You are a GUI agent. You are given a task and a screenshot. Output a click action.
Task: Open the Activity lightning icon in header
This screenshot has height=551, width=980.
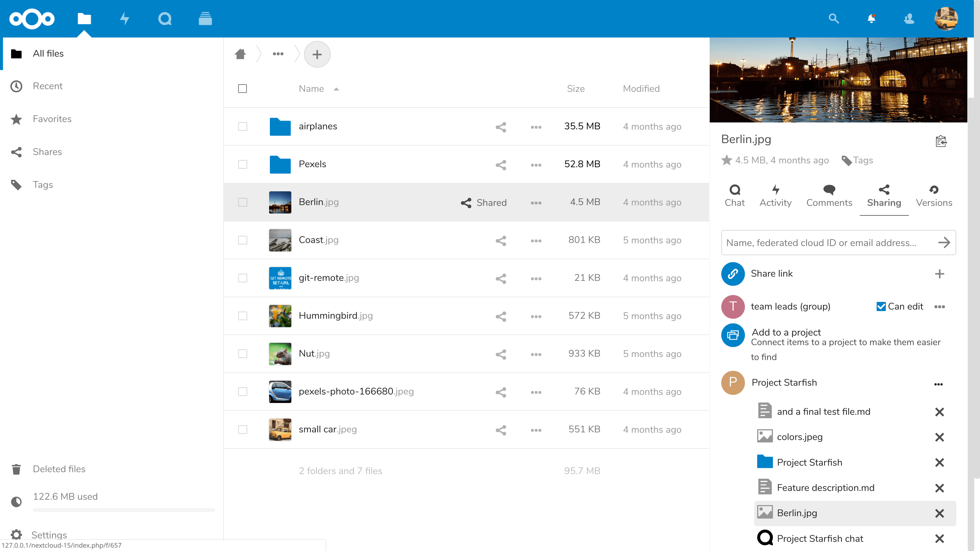pyautogui.click(x=125, y=18)
